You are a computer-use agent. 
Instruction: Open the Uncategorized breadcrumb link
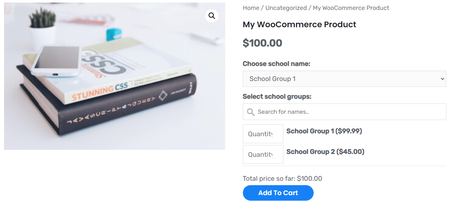pos(286,8)
